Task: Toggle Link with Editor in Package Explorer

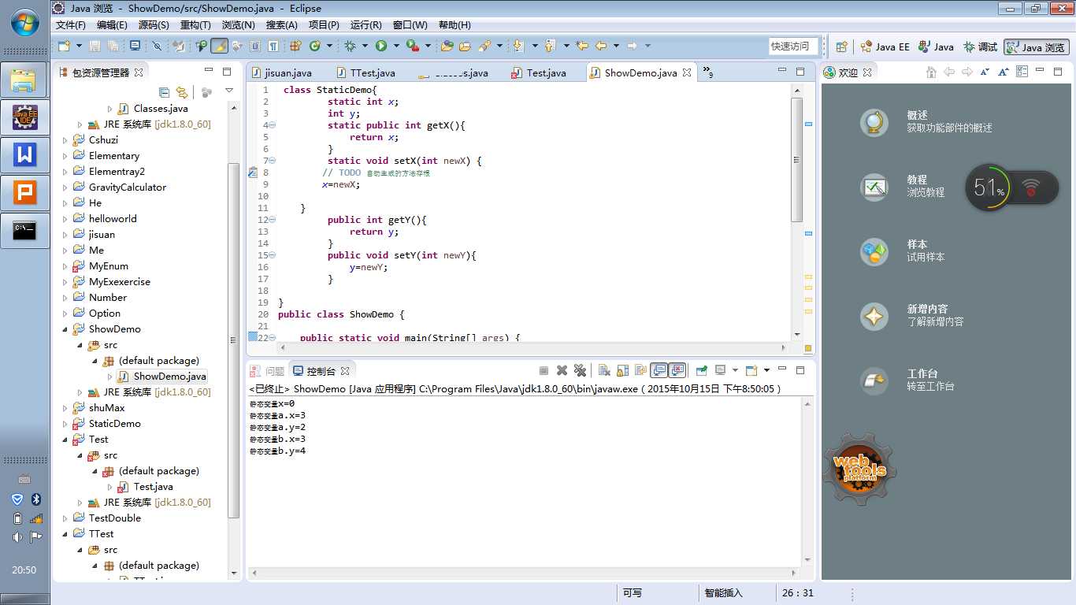Action: click(182, 92)
